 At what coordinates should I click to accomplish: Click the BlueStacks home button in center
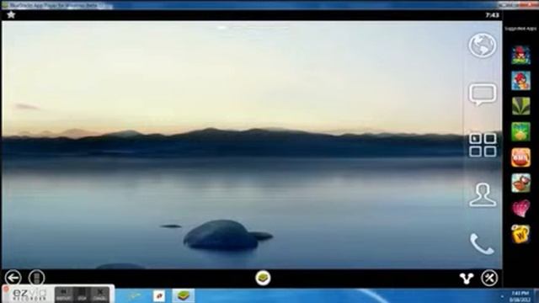pos(263,278)
